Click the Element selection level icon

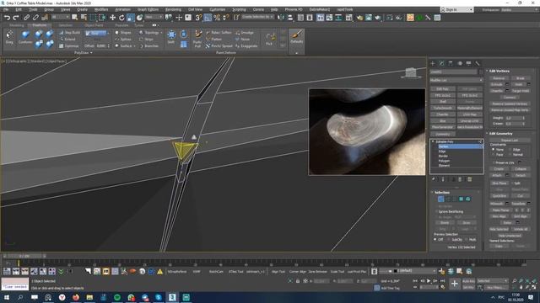click(x=468, y=199)
